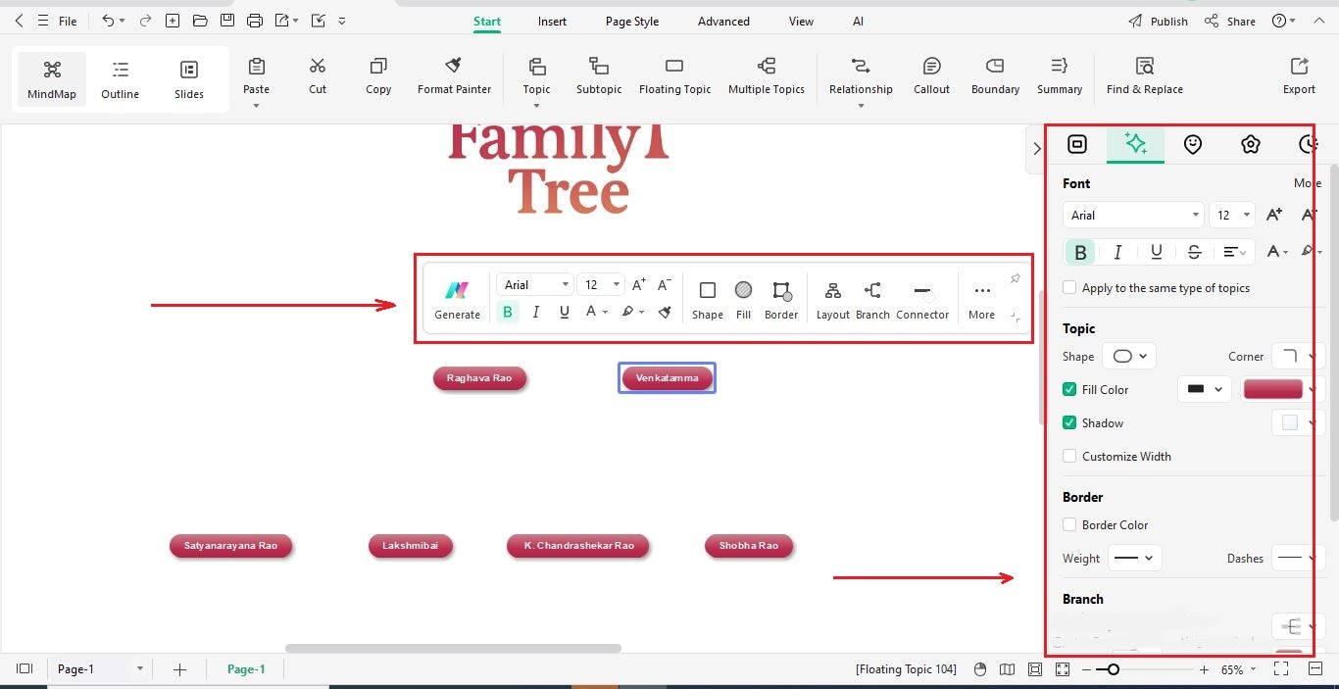Disable the Shadow checkbox

[1069, 422]
